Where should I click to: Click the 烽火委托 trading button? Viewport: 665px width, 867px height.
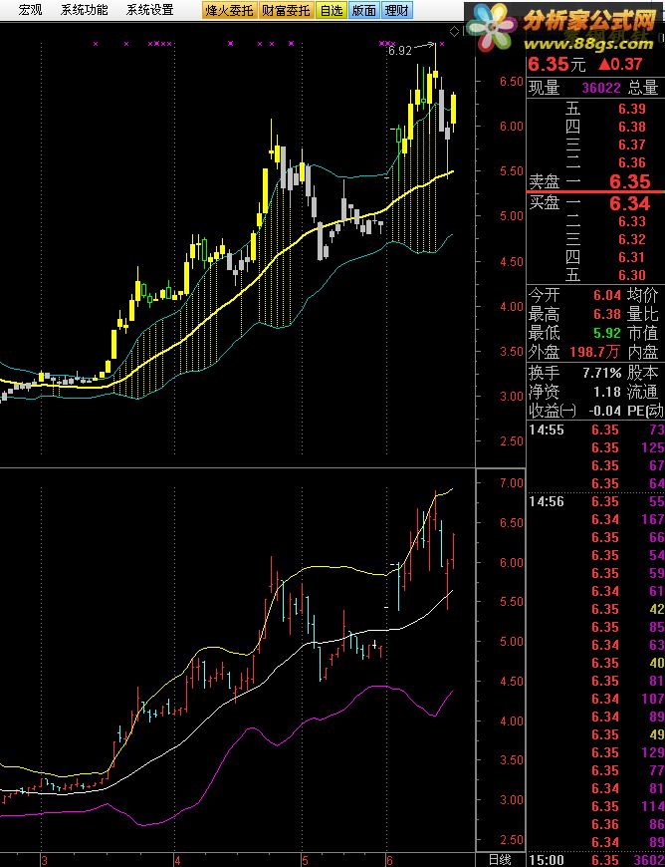(x=229, y=10)
